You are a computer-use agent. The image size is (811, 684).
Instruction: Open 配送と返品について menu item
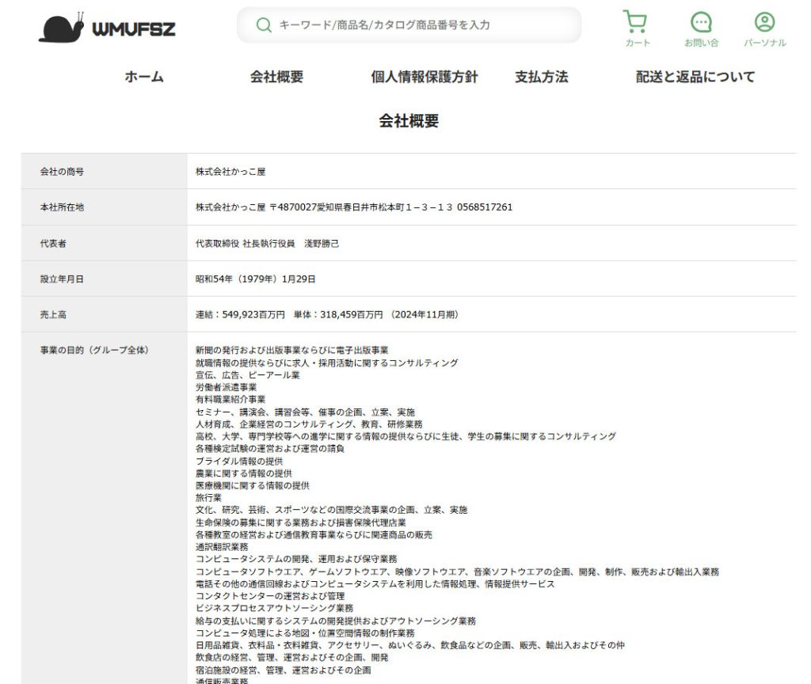click(x=695, y=77)
